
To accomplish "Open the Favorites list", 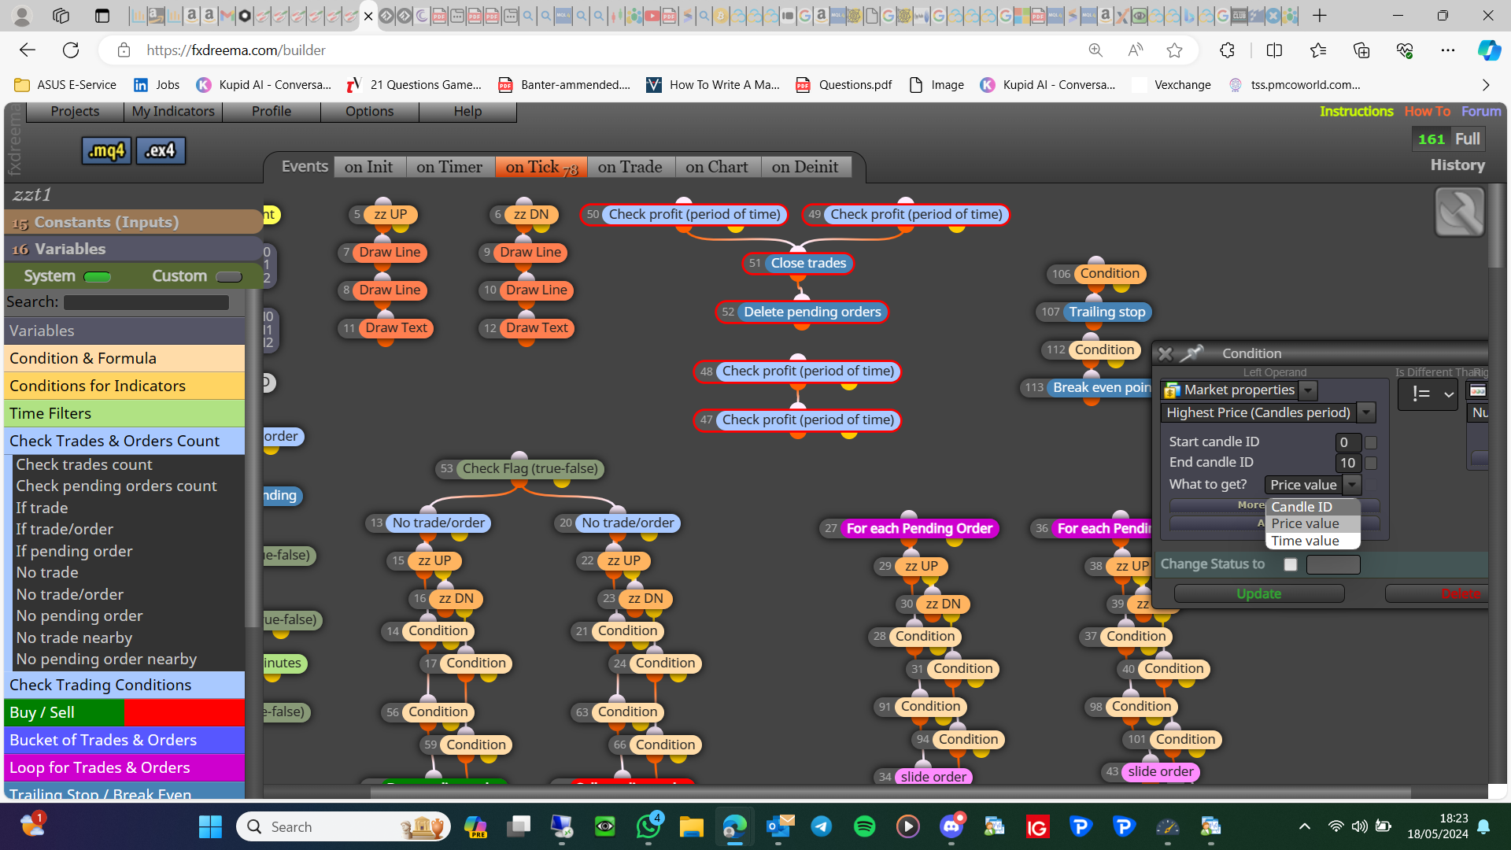I will pos(1318,50).
